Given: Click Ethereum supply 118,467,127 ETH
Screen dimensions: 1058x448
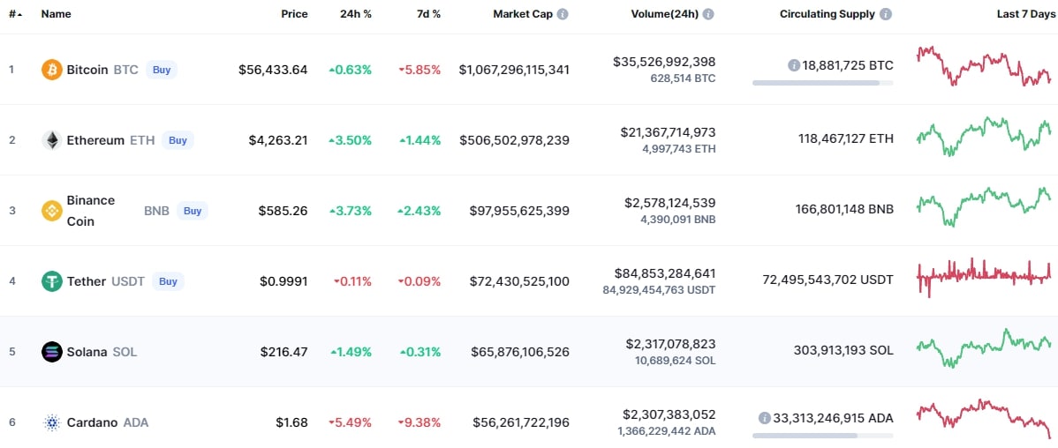Looking at the screenshot, I should point(845,140).
